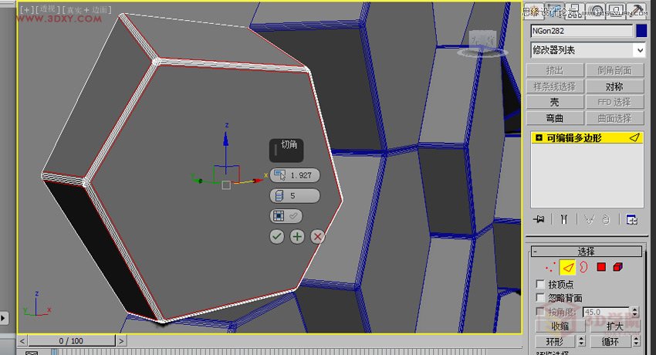
Task: Confirm the chamfer with the green checkmark
Action: [276, 237]
